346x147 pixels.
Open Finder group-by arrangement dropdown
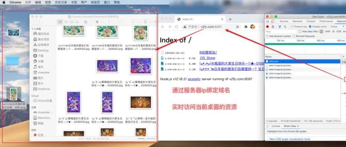pos(88,22)
